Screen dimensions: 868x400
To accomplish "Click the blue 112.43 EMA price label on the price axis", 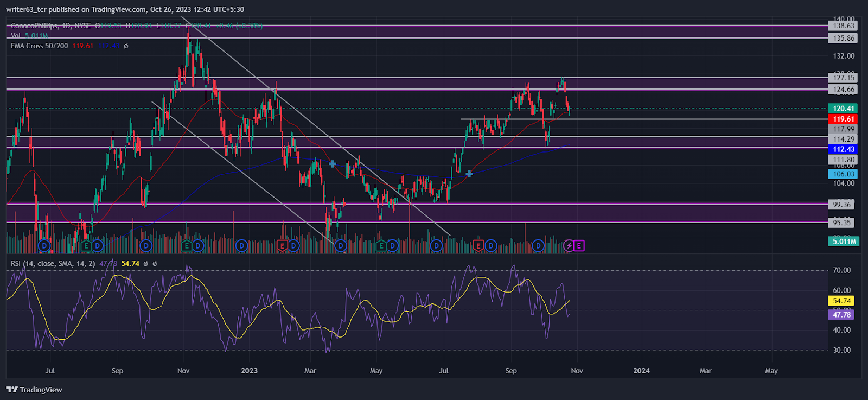I will click(x=844, y=149).
